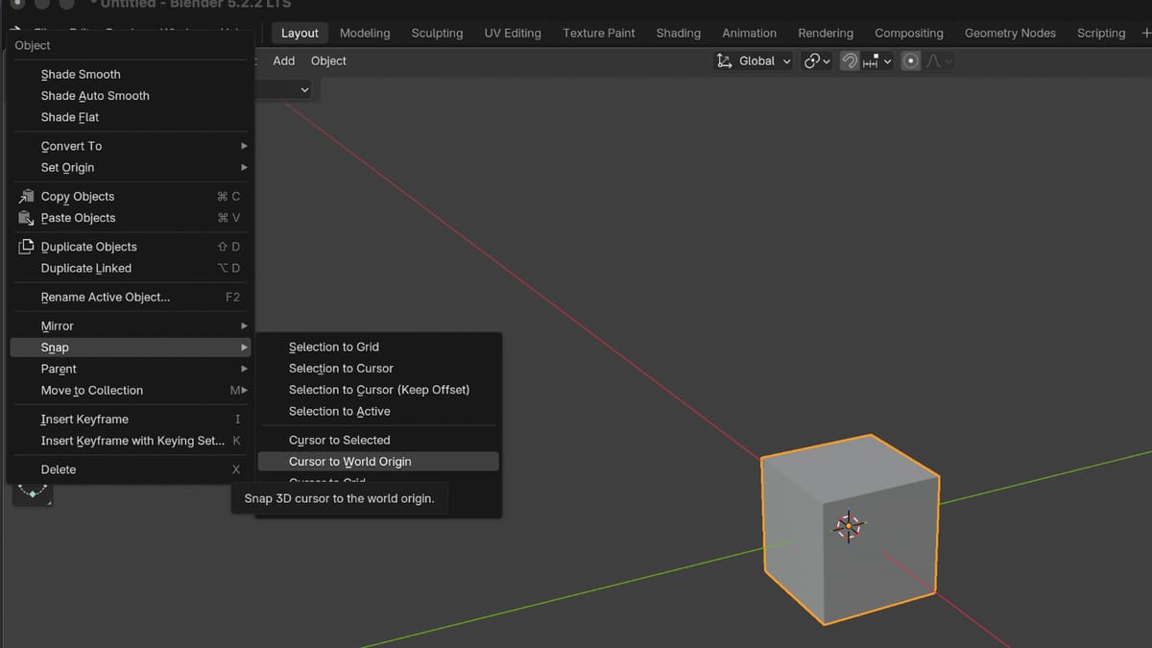Viewport: 1152px width, 648px height.
Task: Select Selection to Grid
Action: (x=378, y=347)
